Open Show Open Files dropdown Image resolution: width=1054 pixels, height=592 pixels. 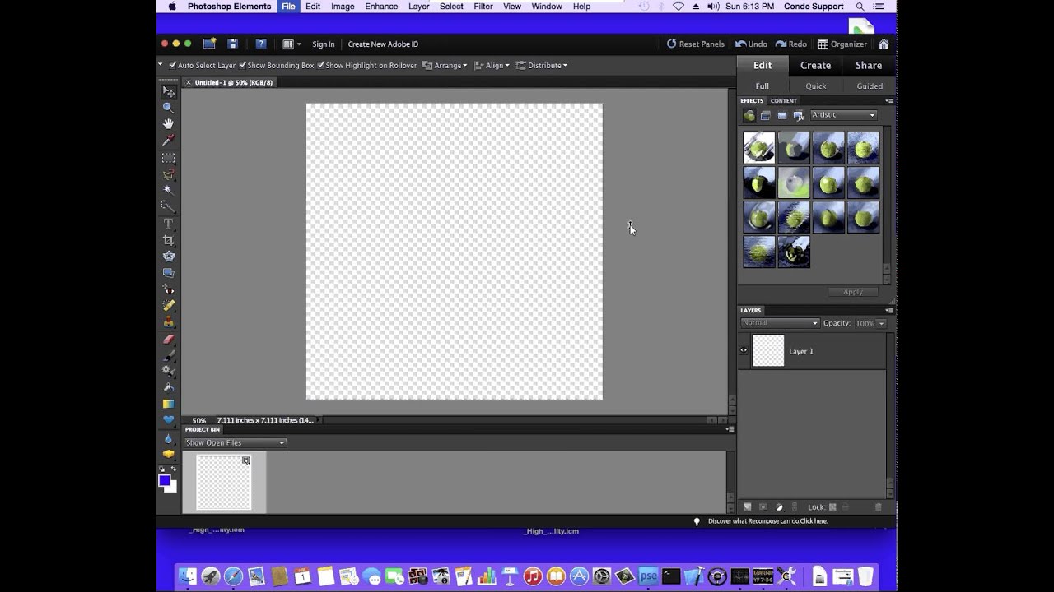(235, 442)
